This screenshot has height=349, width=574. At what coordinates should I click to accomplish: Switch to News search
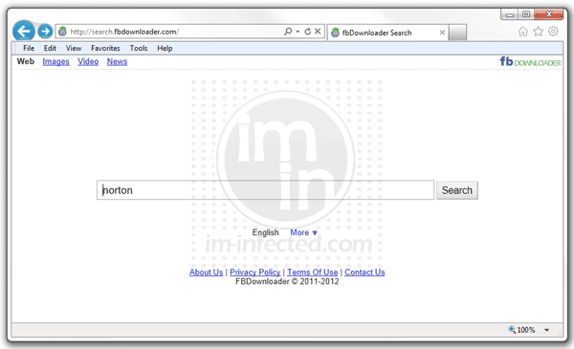tap(117, 62)
